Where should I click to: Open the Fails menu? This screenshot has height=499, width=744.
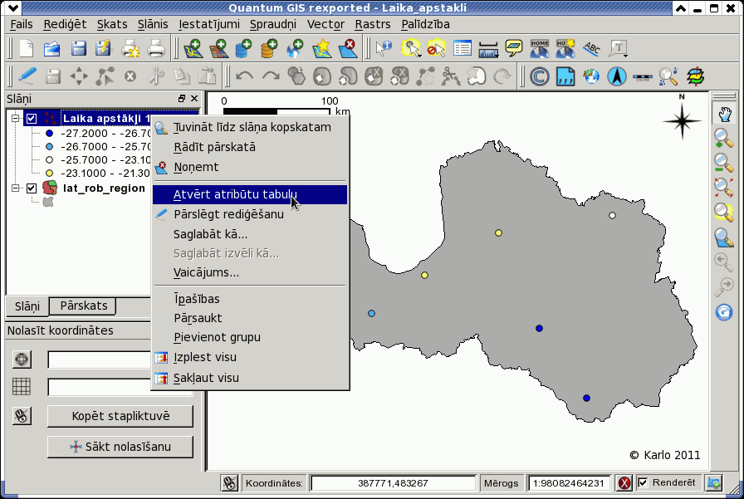click(x=22, y=24)
